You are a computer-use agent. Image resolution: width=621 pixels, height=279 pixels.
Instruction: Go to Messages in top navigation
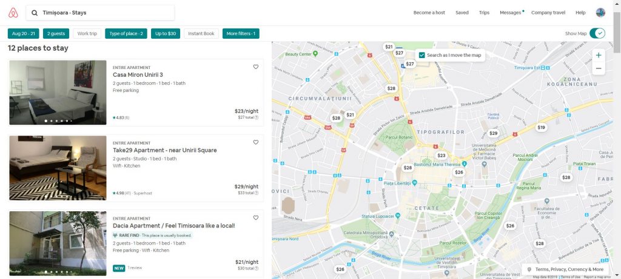(510, 13)
